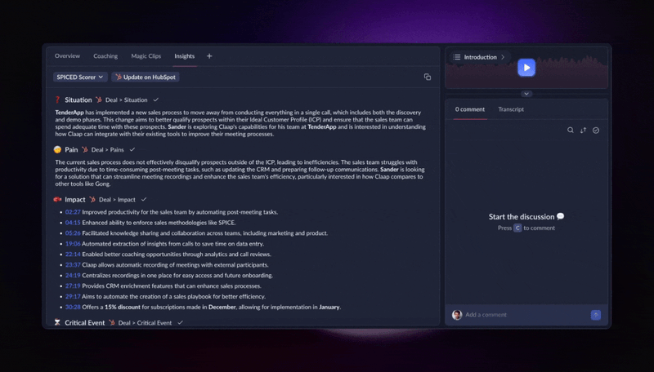This screenshot has width=654, height=372.
Task: Jump to timestamp 29:17
Action: point(73,297)
